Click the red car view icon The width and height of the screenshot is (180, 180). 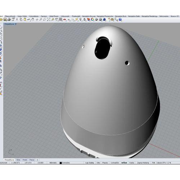click(x=65, y=19)
